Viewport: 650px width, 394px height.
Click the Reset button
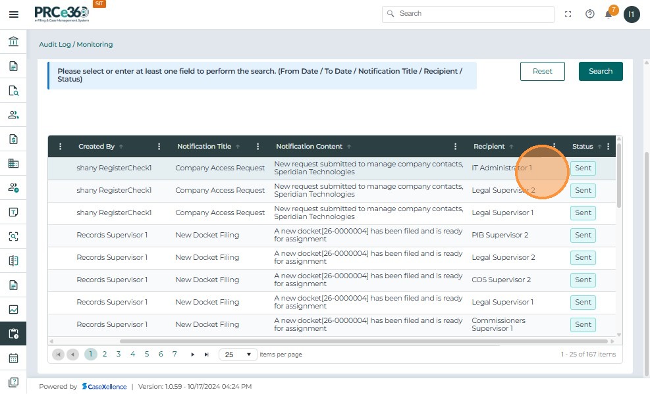pos(542,71)
